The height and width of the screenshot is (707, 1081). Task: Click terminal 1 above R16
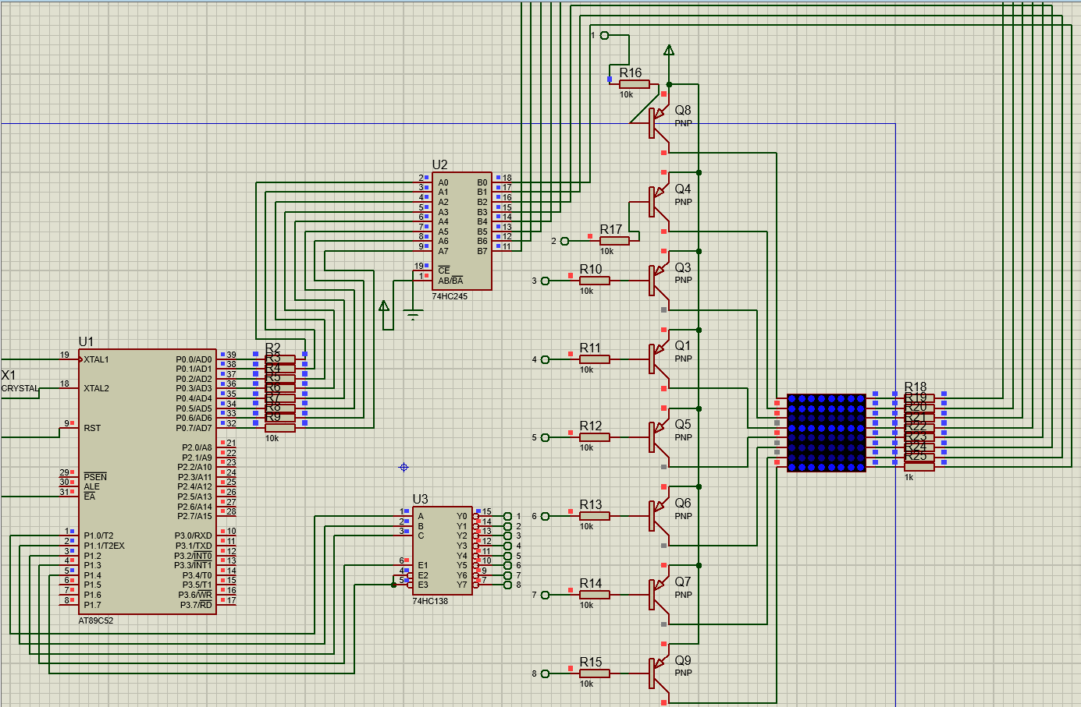[x=604, y=35]
